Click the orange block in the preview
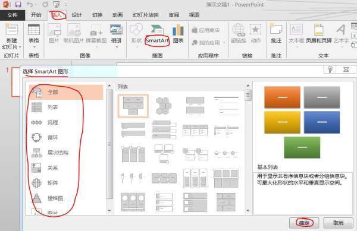Image resolution: width=357 pixels, height=231 pixels. (x=282, y=97)
